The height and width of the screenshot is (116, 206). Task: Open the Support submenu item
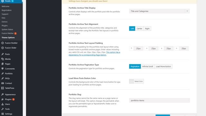point(5,14)
